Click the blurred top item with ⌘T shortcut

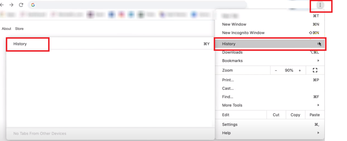tap(270, 16)
